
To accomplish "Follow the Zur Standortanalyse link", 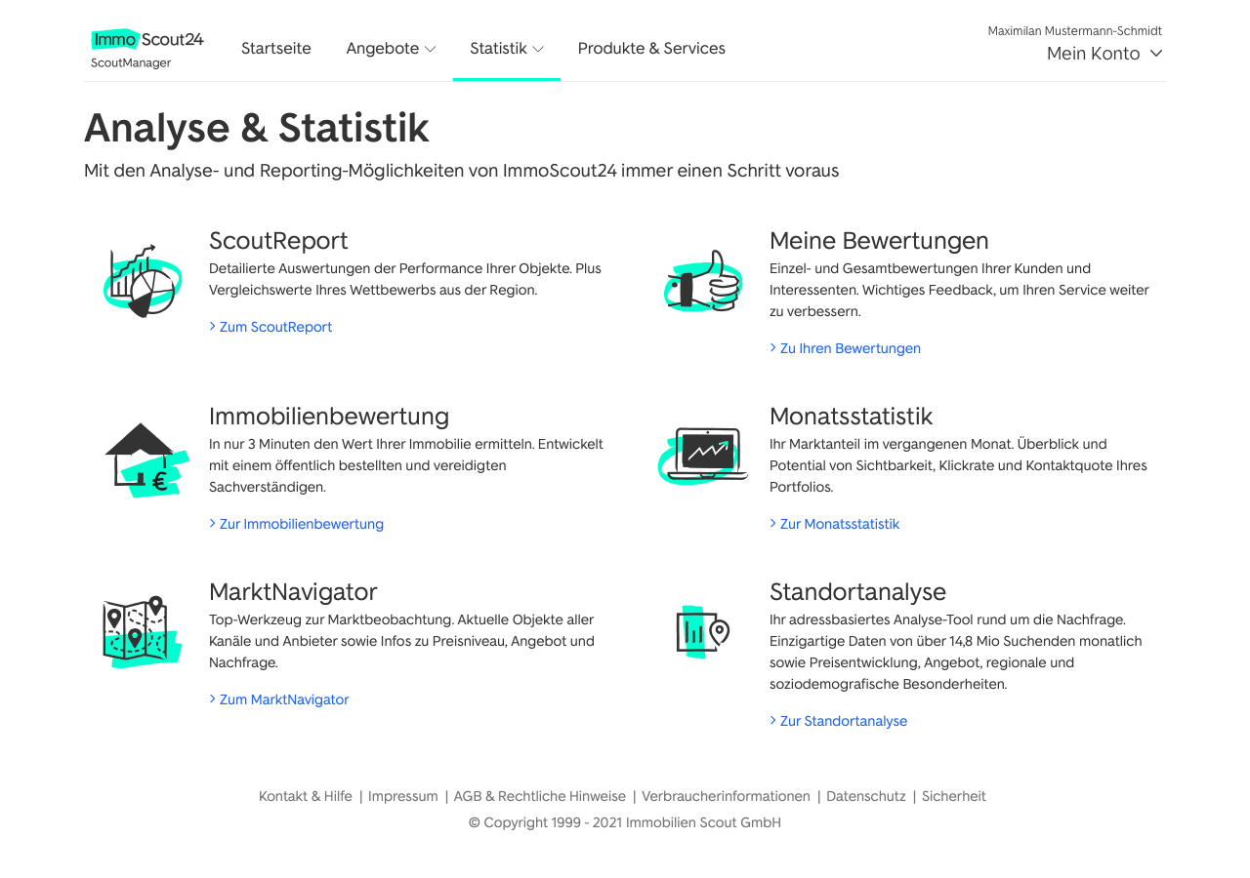I will [843, 721].
